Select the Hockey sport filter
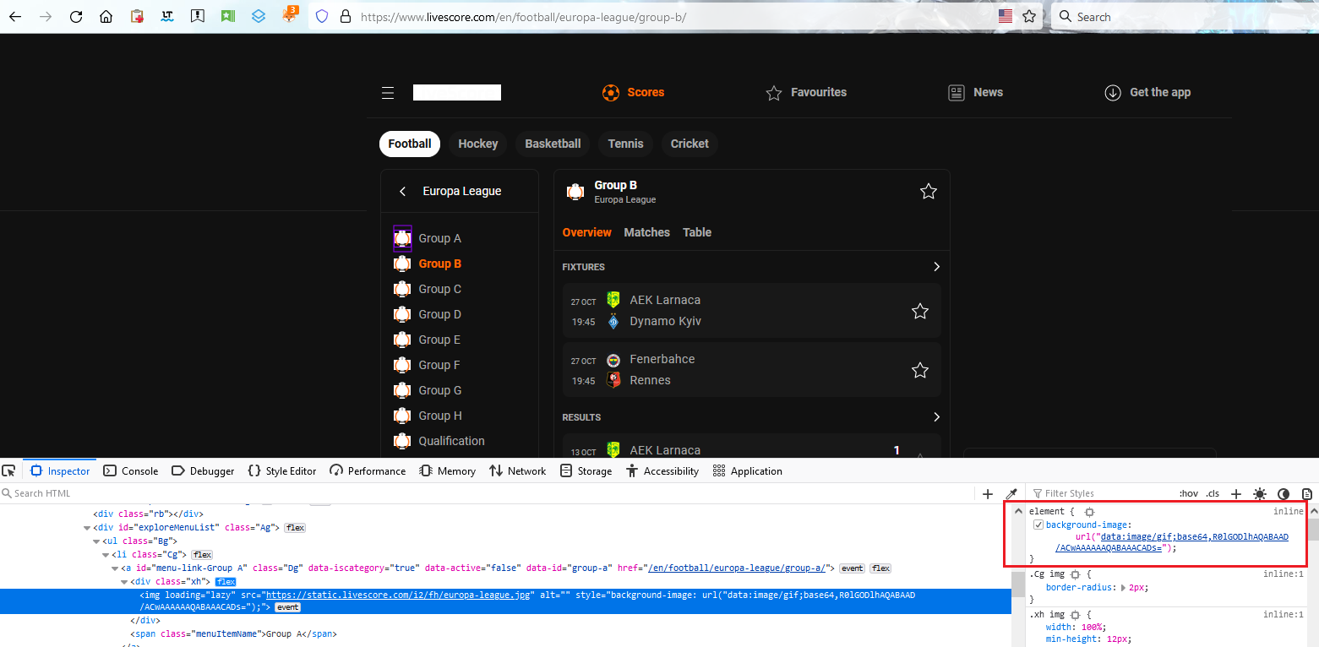The image size is (1319, 647). [478, 144]
